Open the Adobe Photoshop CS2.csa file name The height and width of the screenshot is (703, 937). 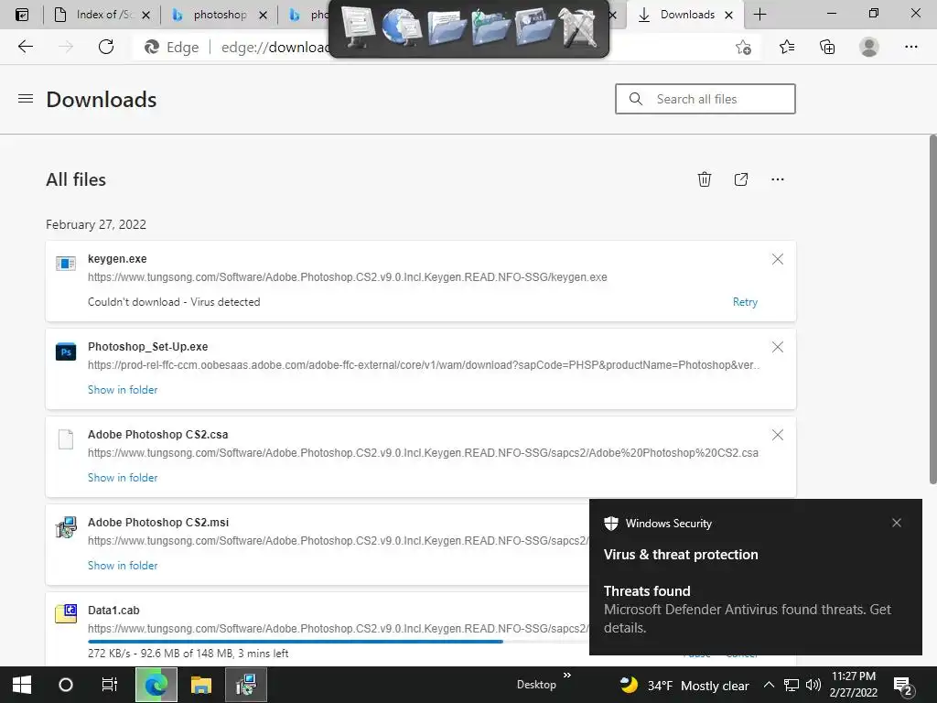[157, 435]
